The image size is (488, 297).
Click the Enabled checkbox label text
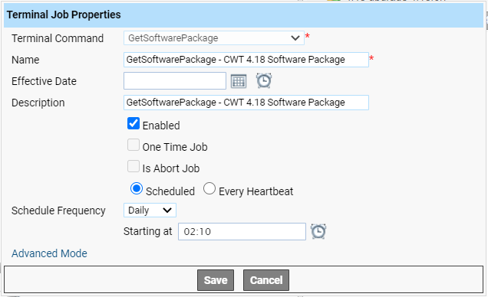161,126
